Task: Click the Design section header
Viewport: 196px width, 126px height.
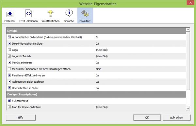Action: (96, 31)
